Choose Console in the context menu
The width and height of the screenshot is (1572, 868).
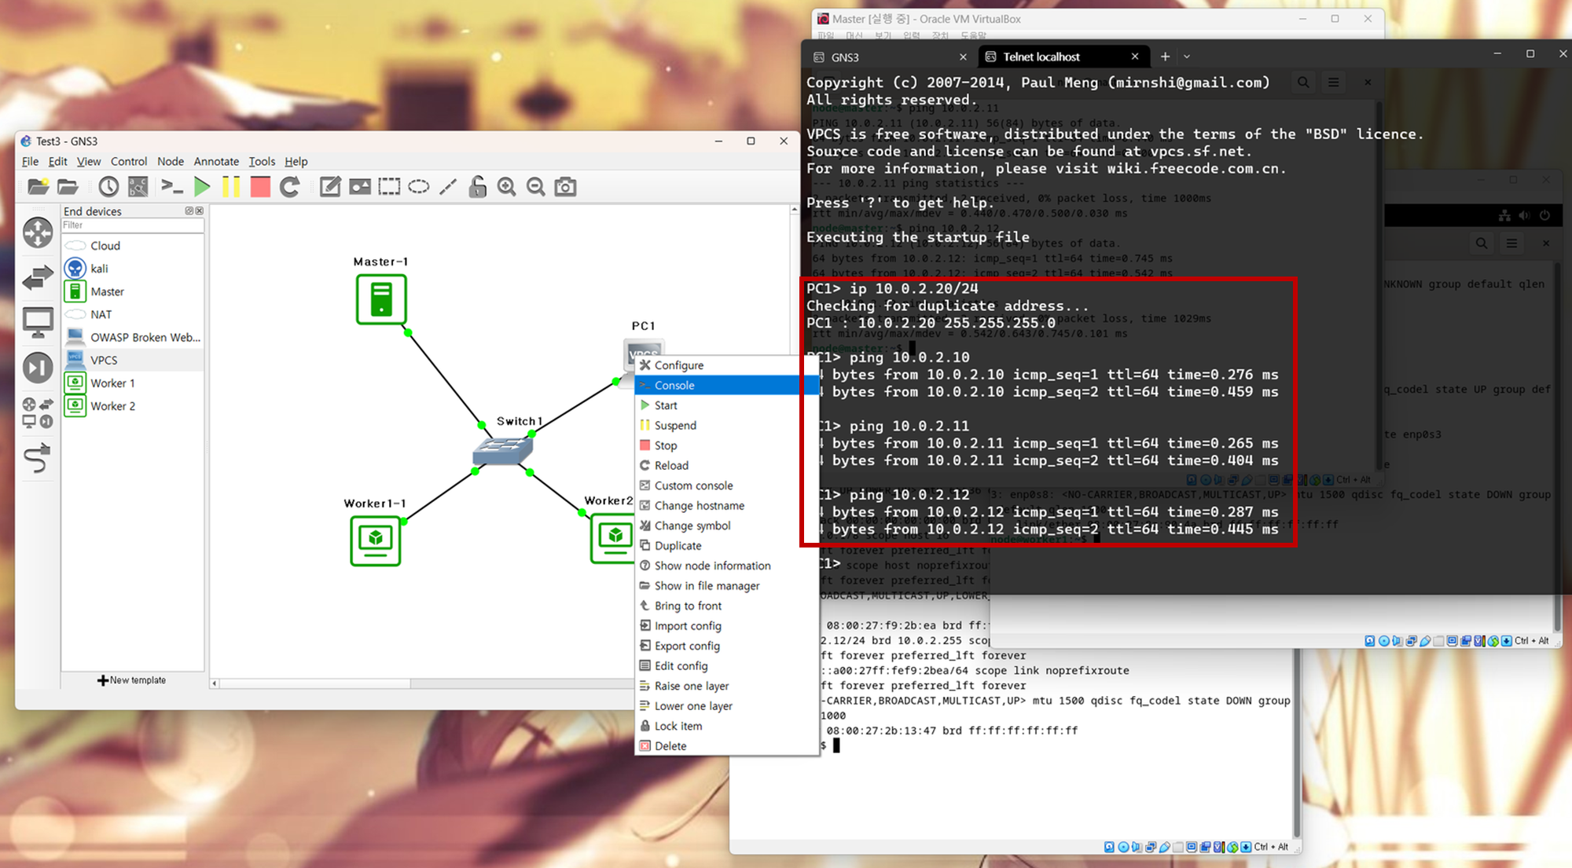pos(727,385)
